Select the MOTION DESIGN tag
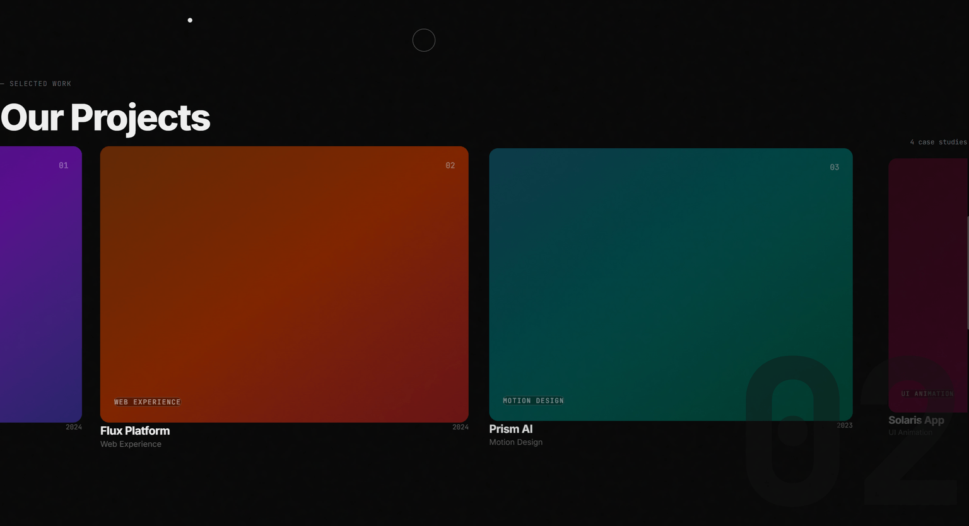The image size is (969, 526). (533, 400)
